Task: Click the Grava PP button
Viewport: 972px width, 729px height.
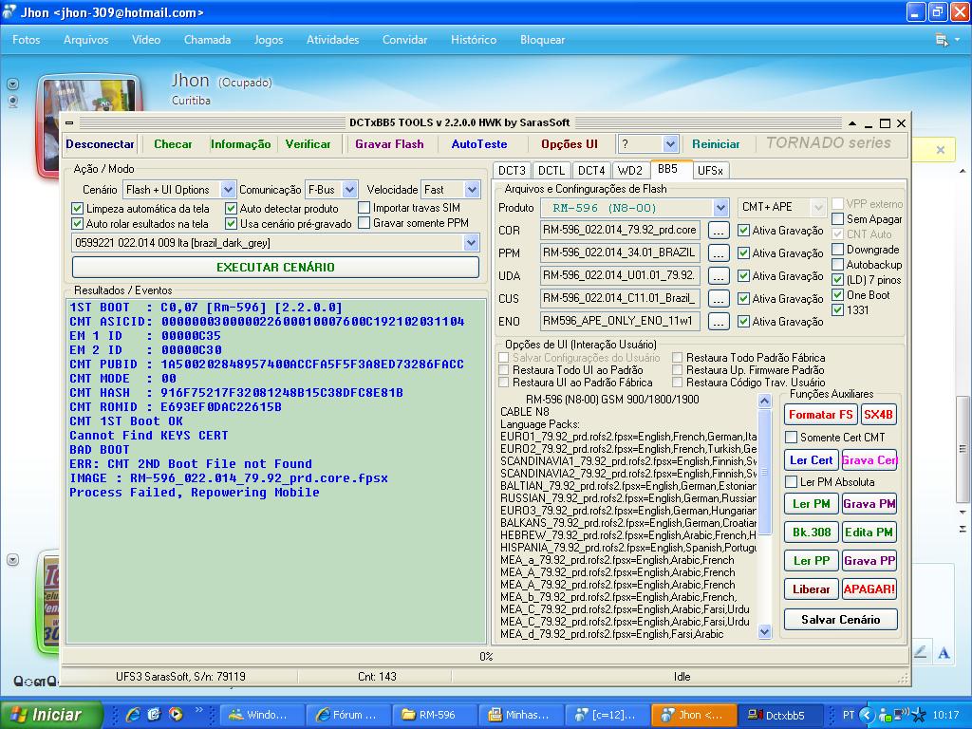Action: point(869,561)
